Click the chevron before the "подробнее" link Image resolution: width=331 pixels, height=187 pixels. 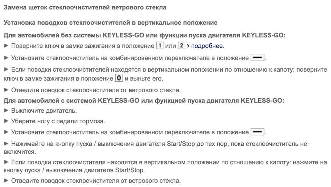(188, 46)
